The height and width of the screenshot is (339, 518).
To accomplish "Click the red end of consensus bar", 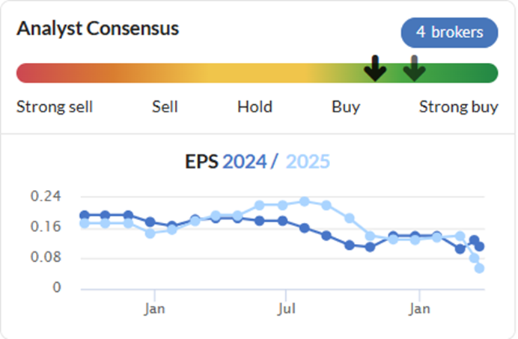I will [x=26, y=73].
